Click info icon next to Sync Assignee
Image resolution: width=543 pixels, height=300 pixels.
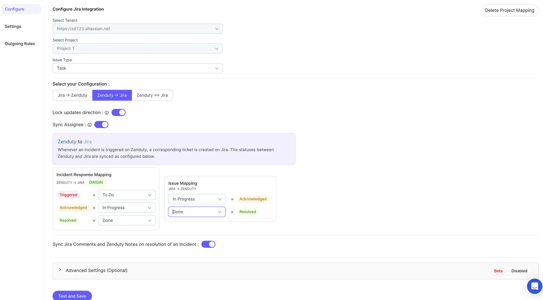pyautogui.click(x=90, y=125)
